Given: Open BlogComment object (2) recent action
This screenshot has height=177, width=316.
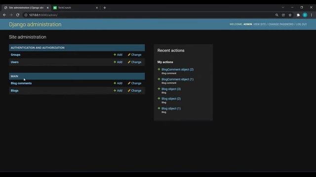Looking at the screenshot, I should pos(177,69).
